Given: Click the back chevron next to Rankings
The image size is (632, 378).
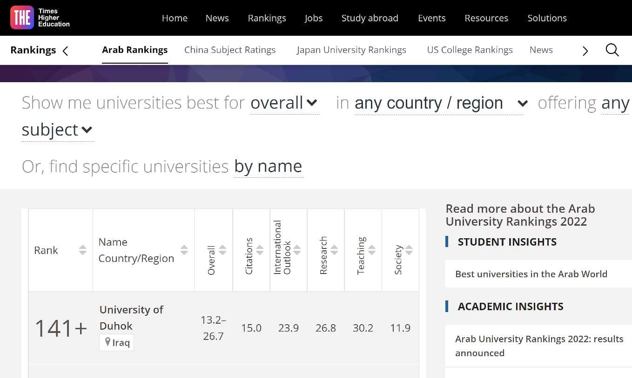Looking at the screenshot, I should coord(65,51).
